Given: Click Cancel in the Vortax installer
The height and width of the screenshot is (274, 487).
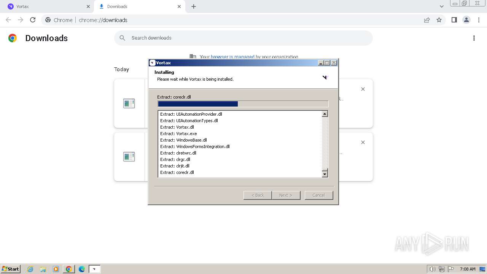Looking at the screenshot, I should [319, 195].
